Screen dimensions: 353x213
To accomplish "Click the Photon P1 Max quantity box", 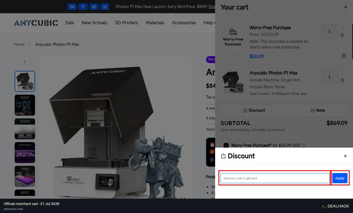I will coord(330,77).
